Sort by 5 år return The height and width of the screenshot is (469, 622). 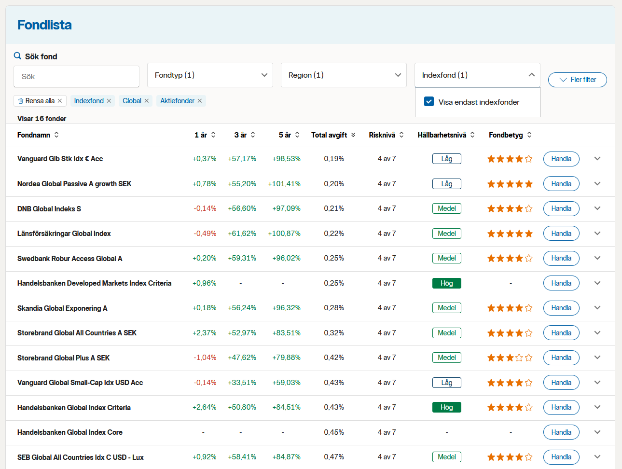pos(297,135)
